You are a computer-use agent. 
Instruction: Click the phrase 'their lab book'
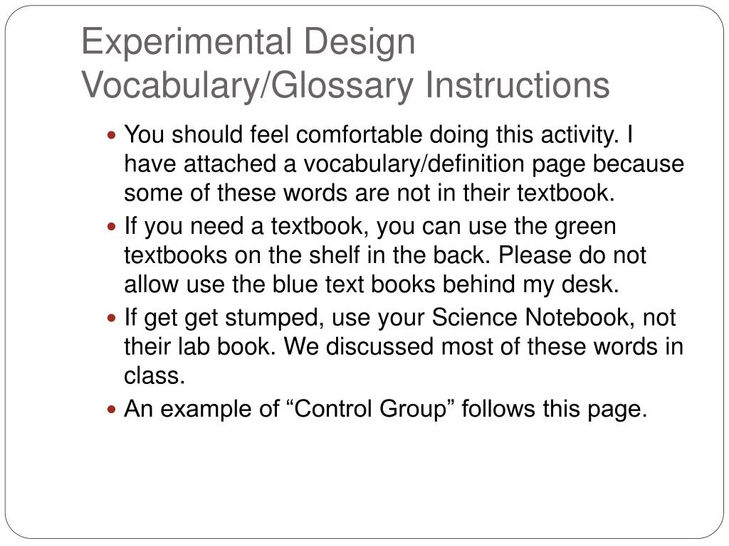click(200, 346)
